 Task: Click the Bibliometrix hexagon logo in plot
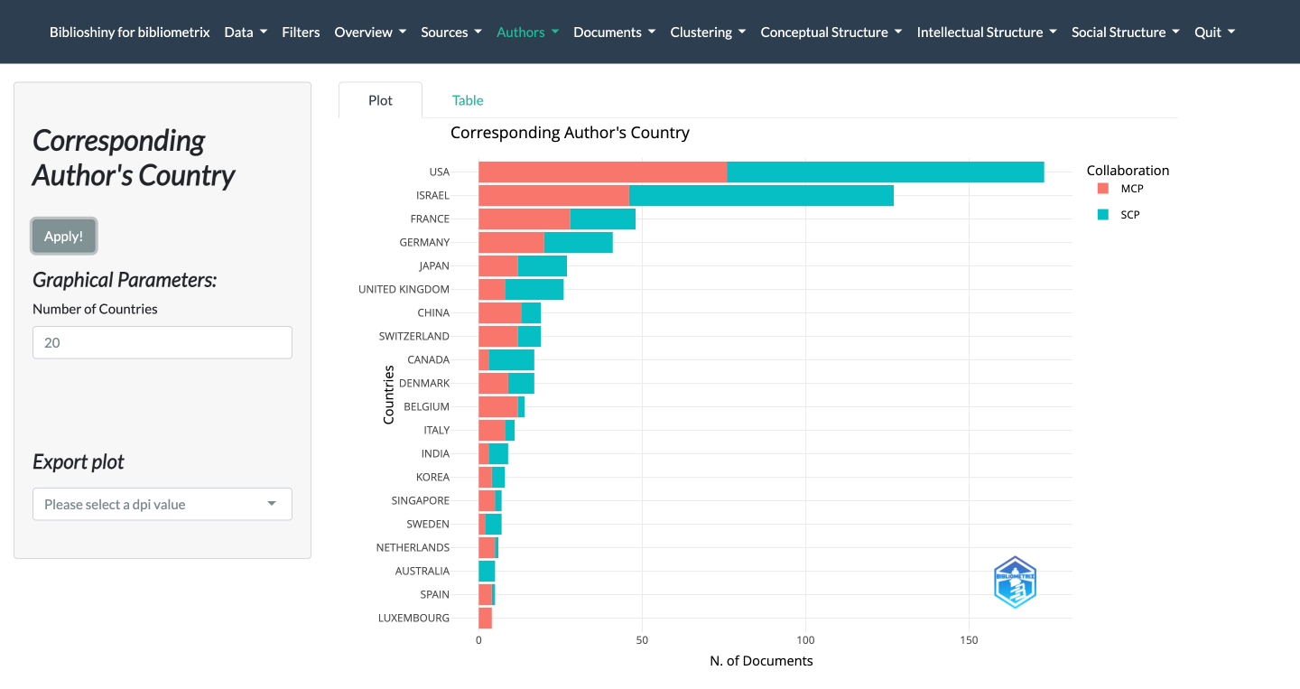1015,582
